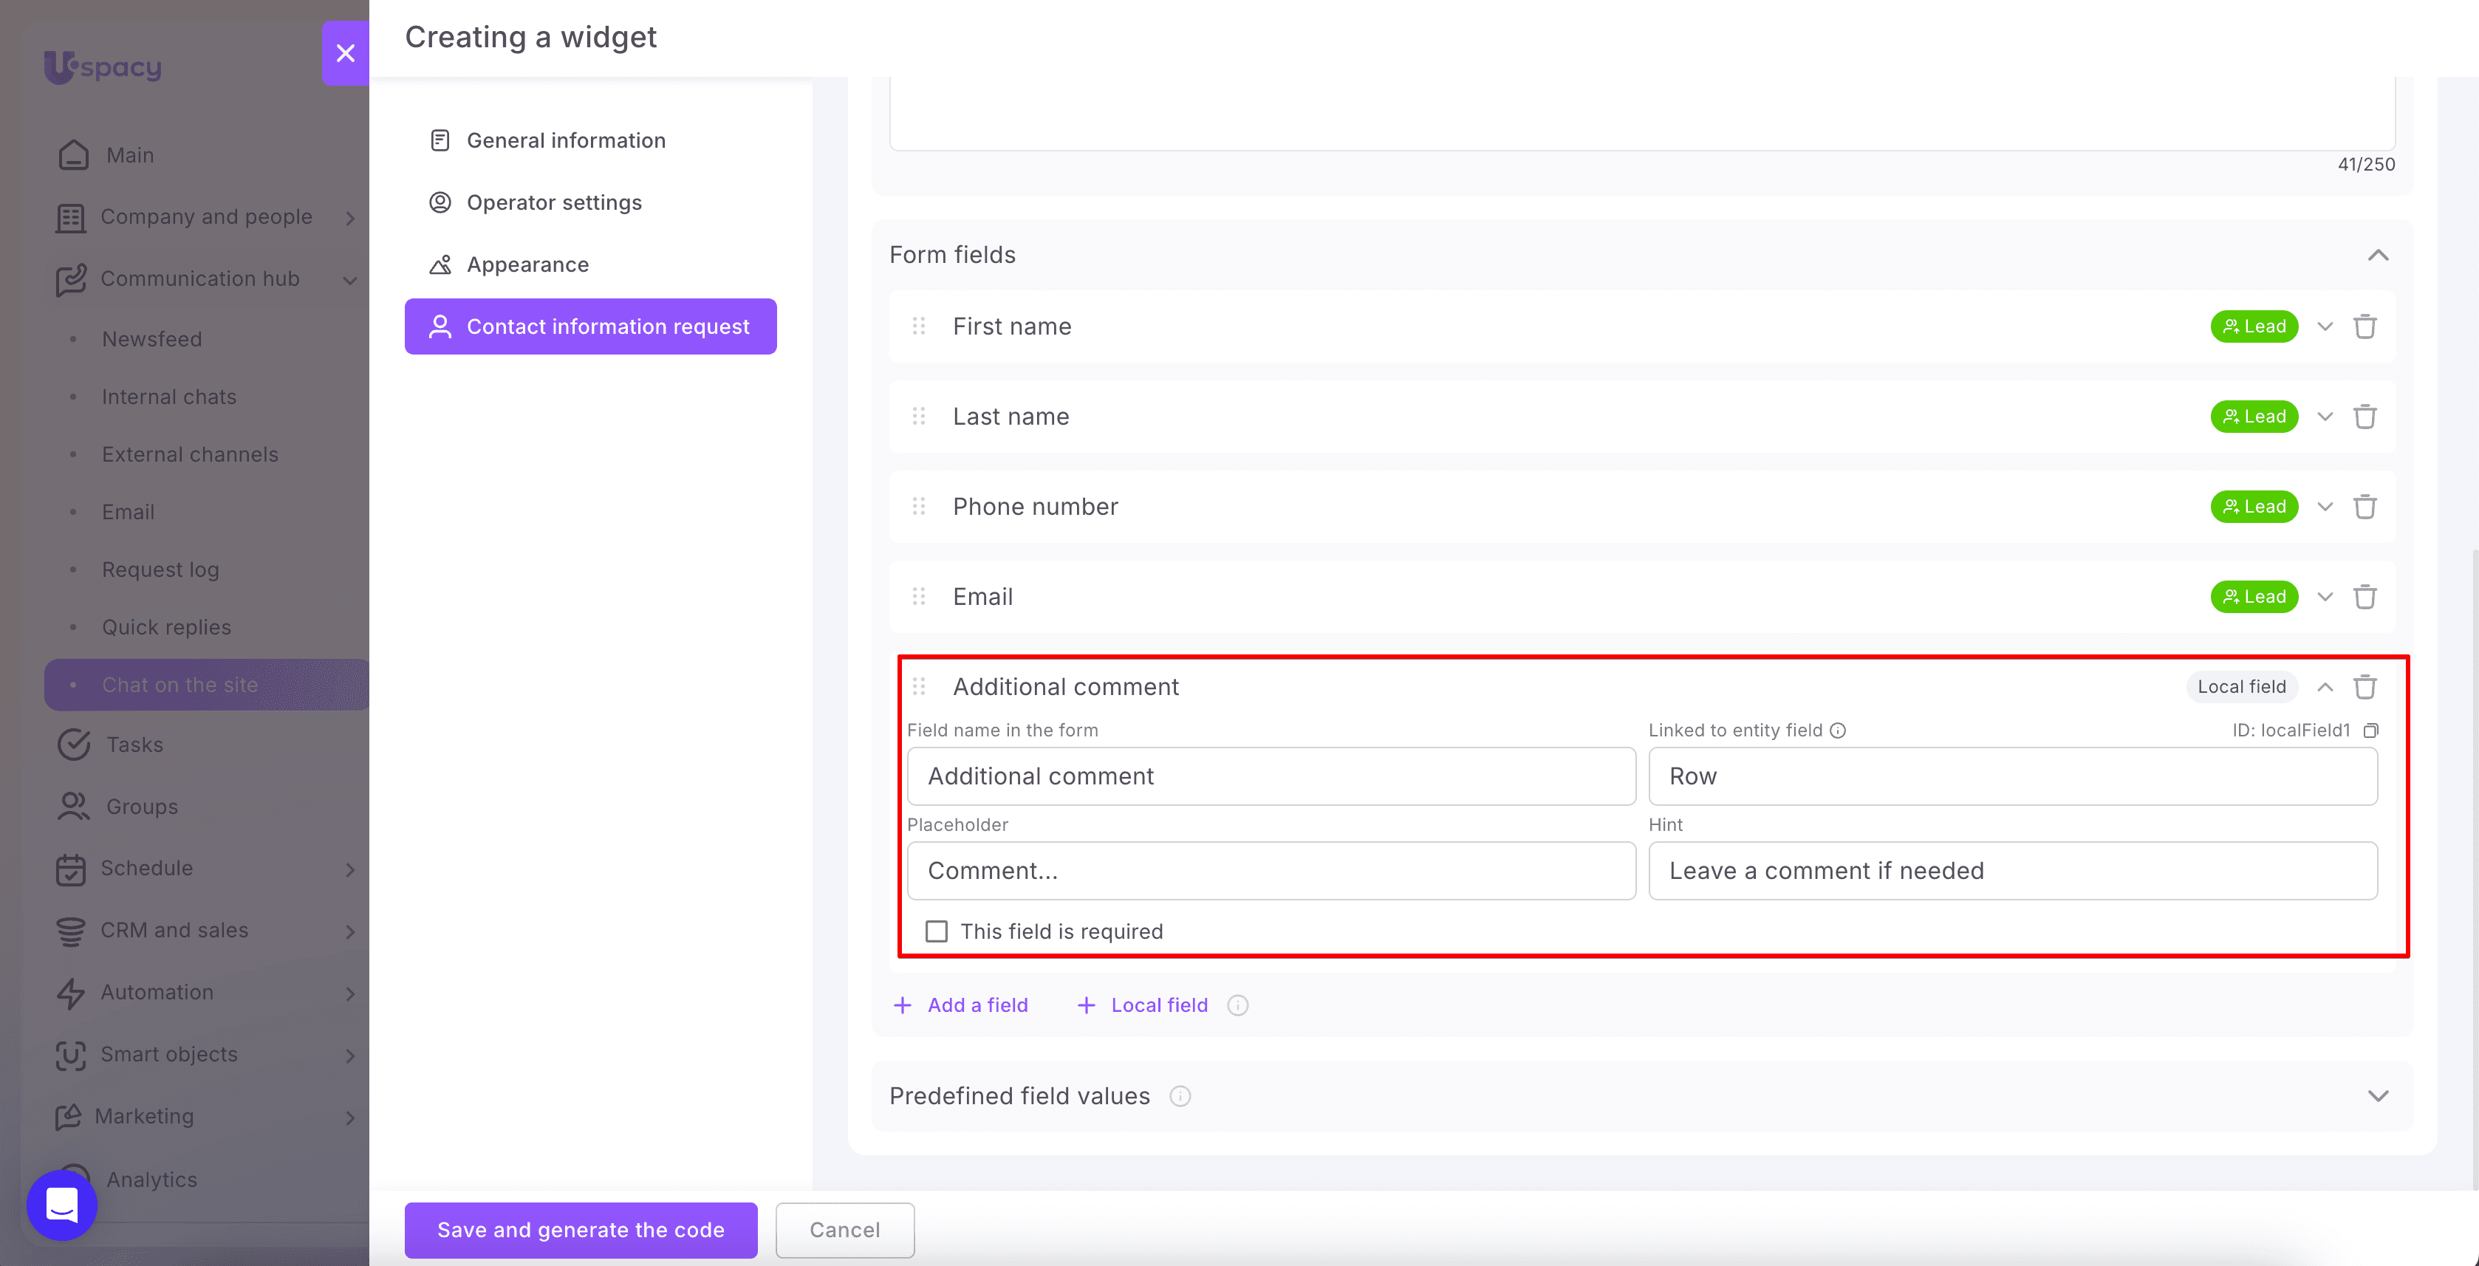The image size is (2479, 1266).
Task: Expand the Last name field settings
Action: click(2325, 417)
